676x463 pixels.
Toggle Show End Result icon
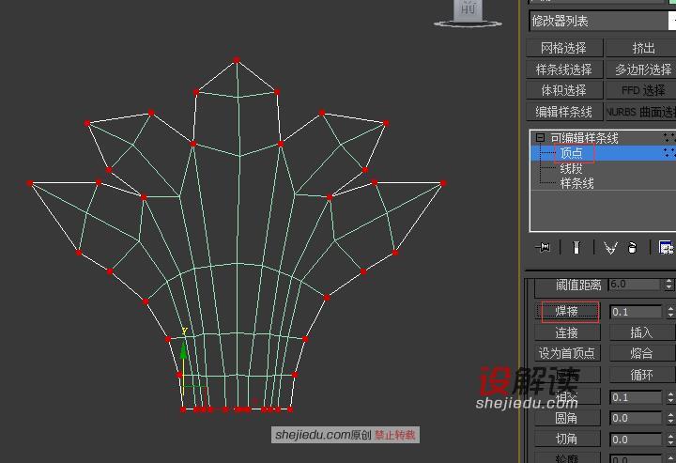coord(576,247)
